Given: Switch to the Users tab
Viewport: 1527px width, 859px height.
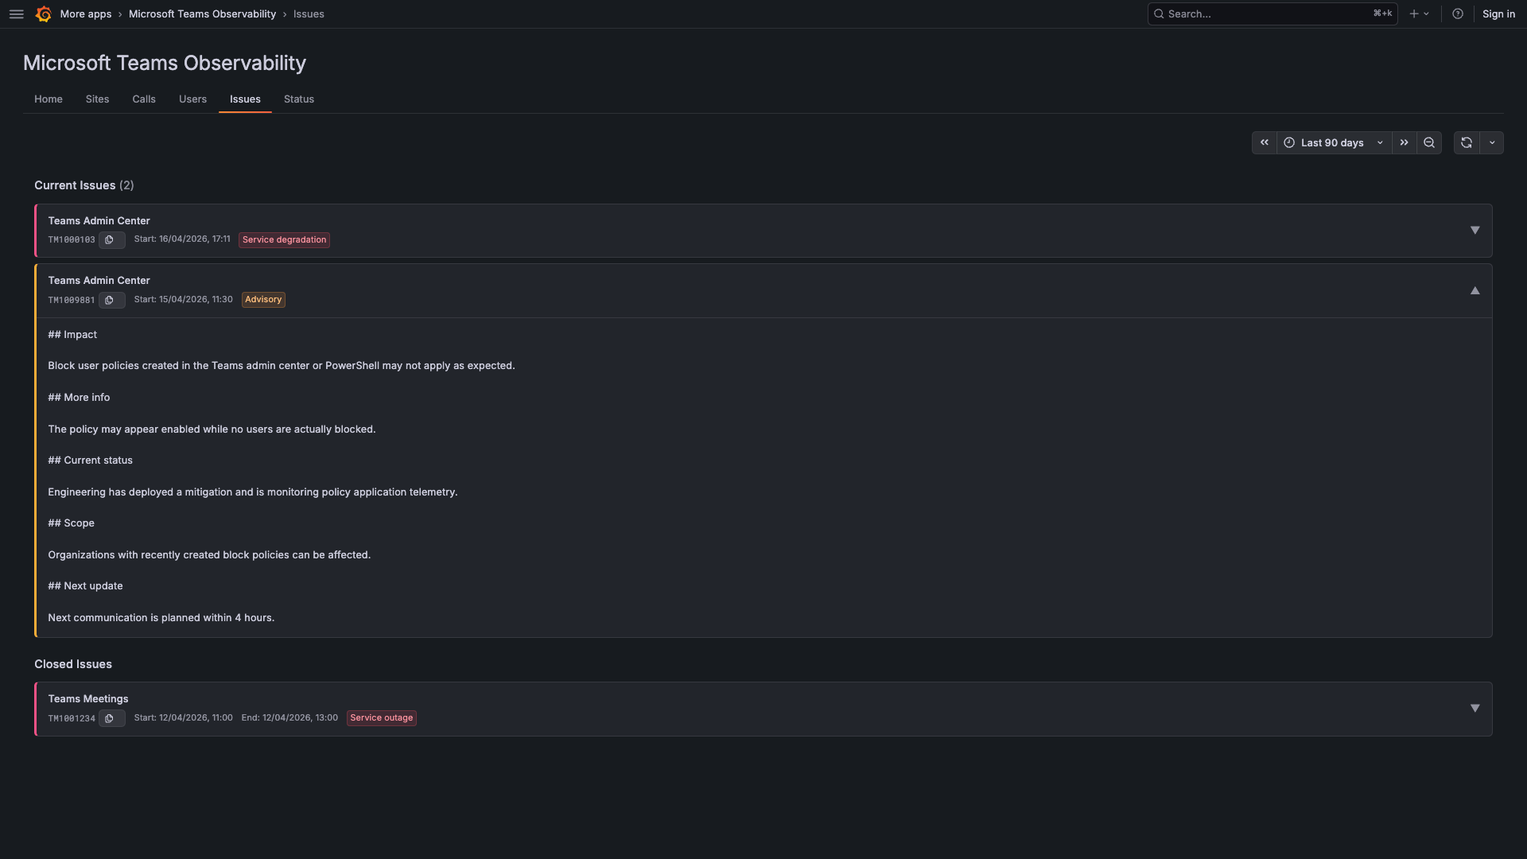Looking at the screenshot, I should (x=192, y=99).
